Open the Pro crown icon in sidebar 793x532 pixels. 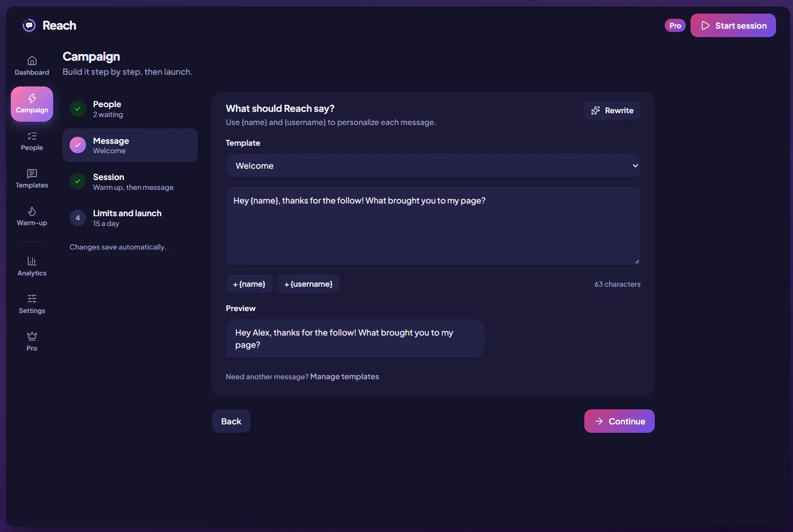tap(32, 336)
